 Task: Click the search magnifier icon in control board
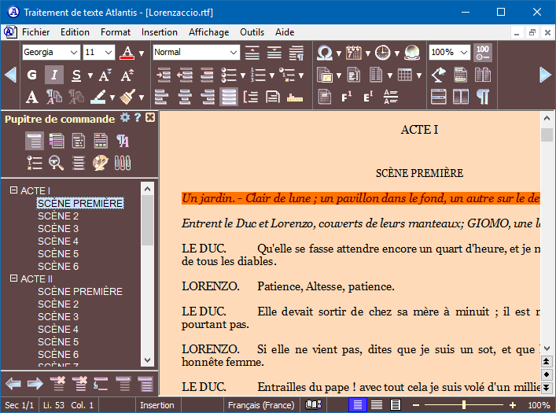tap(56, 163)
